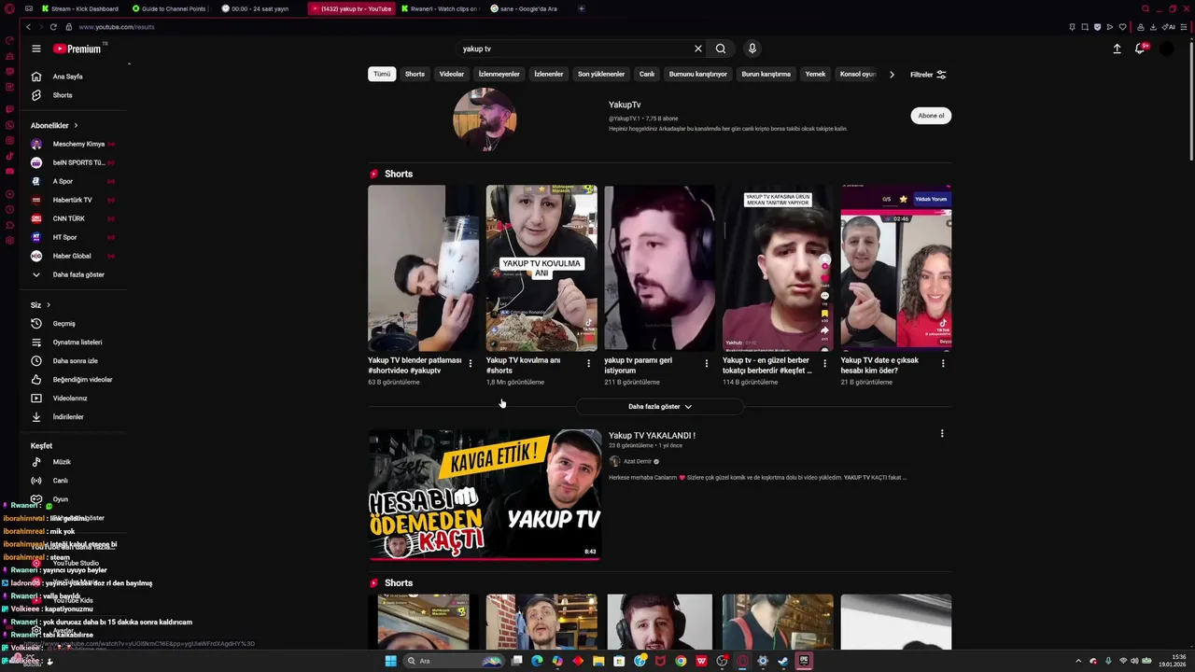Open the YouTube hamburger guide menu
Screen dimensions: 1195x672
36,49
